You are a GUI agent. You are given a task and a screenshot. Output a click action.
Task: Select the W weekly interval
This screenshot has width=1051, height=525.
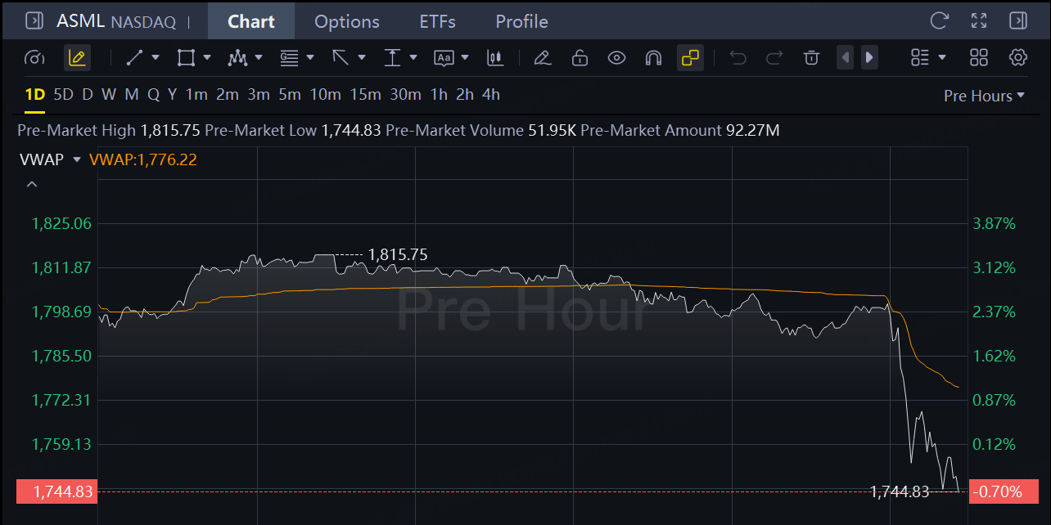[109, 95]
